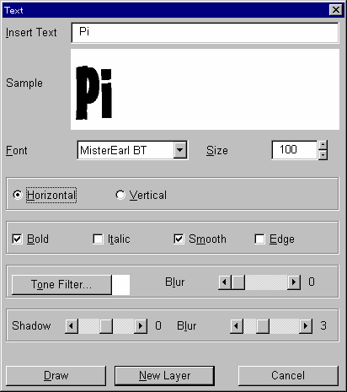
Task: Click the Shadow Blur left arrow
Action: [x=237, y=326]
